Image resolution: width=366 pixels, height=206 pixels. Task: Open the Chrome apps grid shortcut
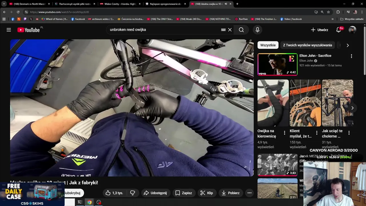pyautogui.click(x=4, y=19)
